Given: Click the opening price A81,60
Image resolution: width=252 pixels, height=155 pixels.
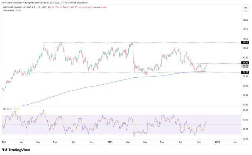Looking at the screenshot, I should click(51, 7).
